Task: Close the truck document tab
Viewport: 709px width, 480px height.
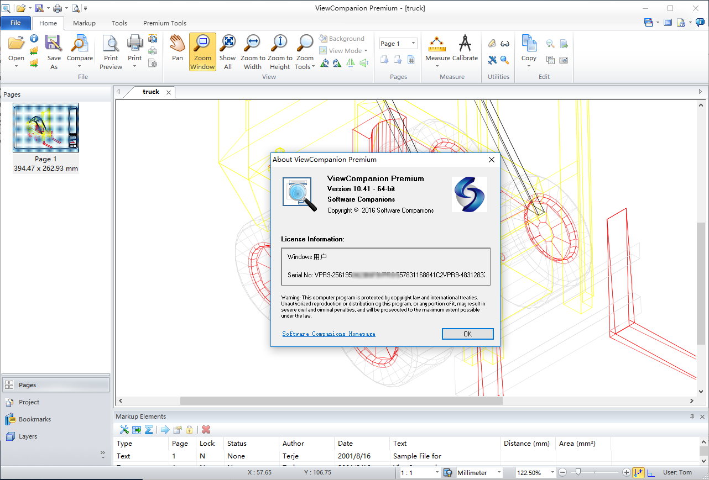Action: tap(169, 92)
